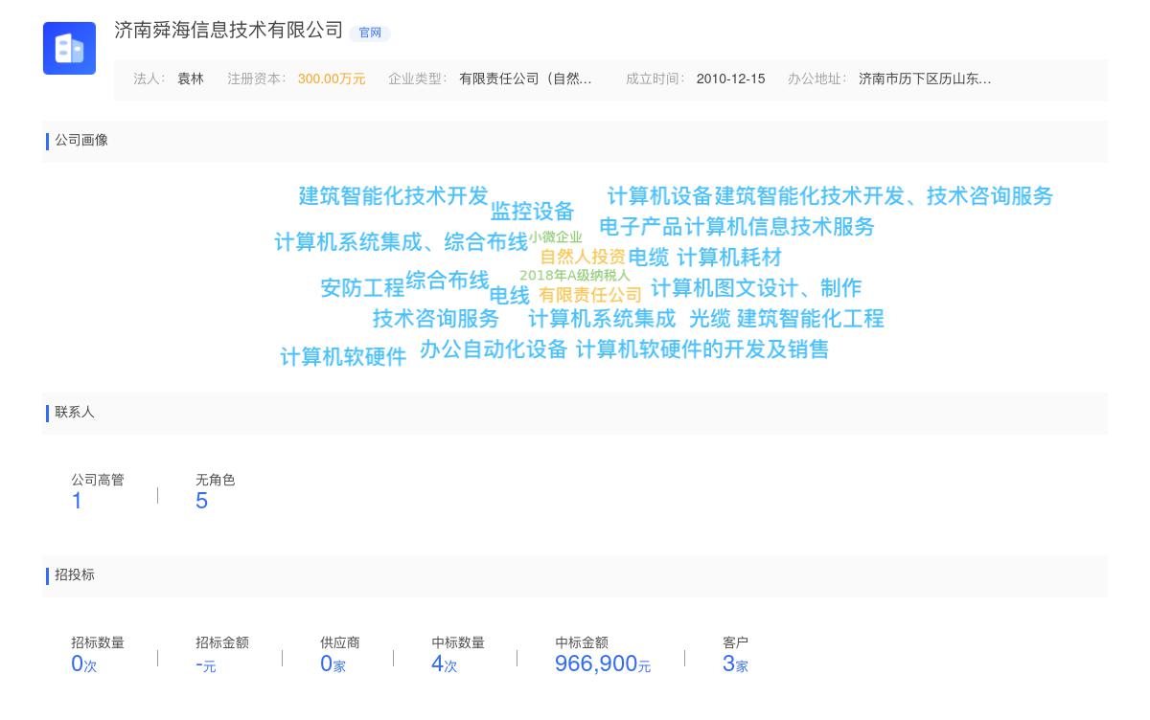This screenshot has height=720, width=1150.
Task: Click tag 计算机设备建筑智能化技术开发、技术咨询服务
Action: click(830, 196)
